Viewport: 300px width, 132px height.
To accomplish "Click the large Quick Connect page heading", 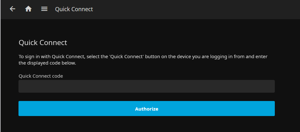I will 43,43.
